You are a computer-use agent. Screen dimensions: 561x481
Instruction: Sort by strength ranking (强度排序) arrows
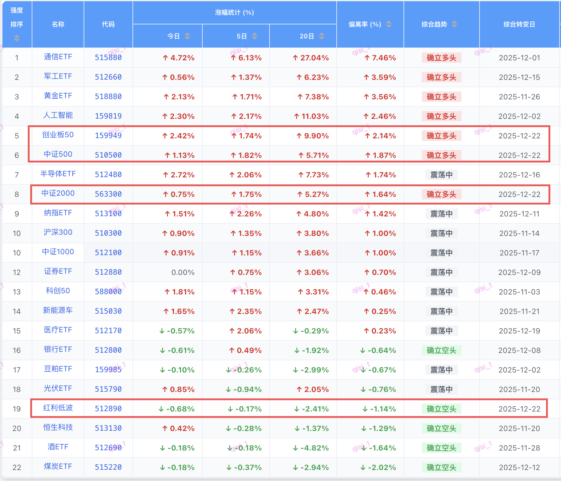17,38
